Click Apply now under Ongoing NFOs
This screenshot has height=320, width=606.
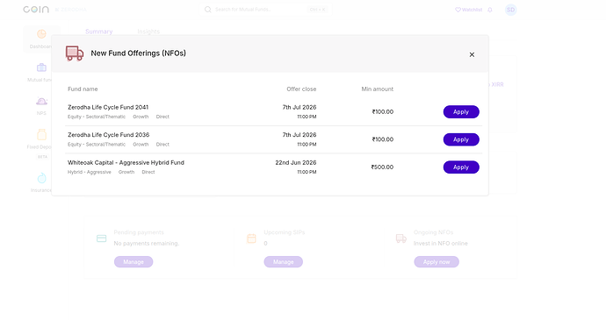point(436,262)
